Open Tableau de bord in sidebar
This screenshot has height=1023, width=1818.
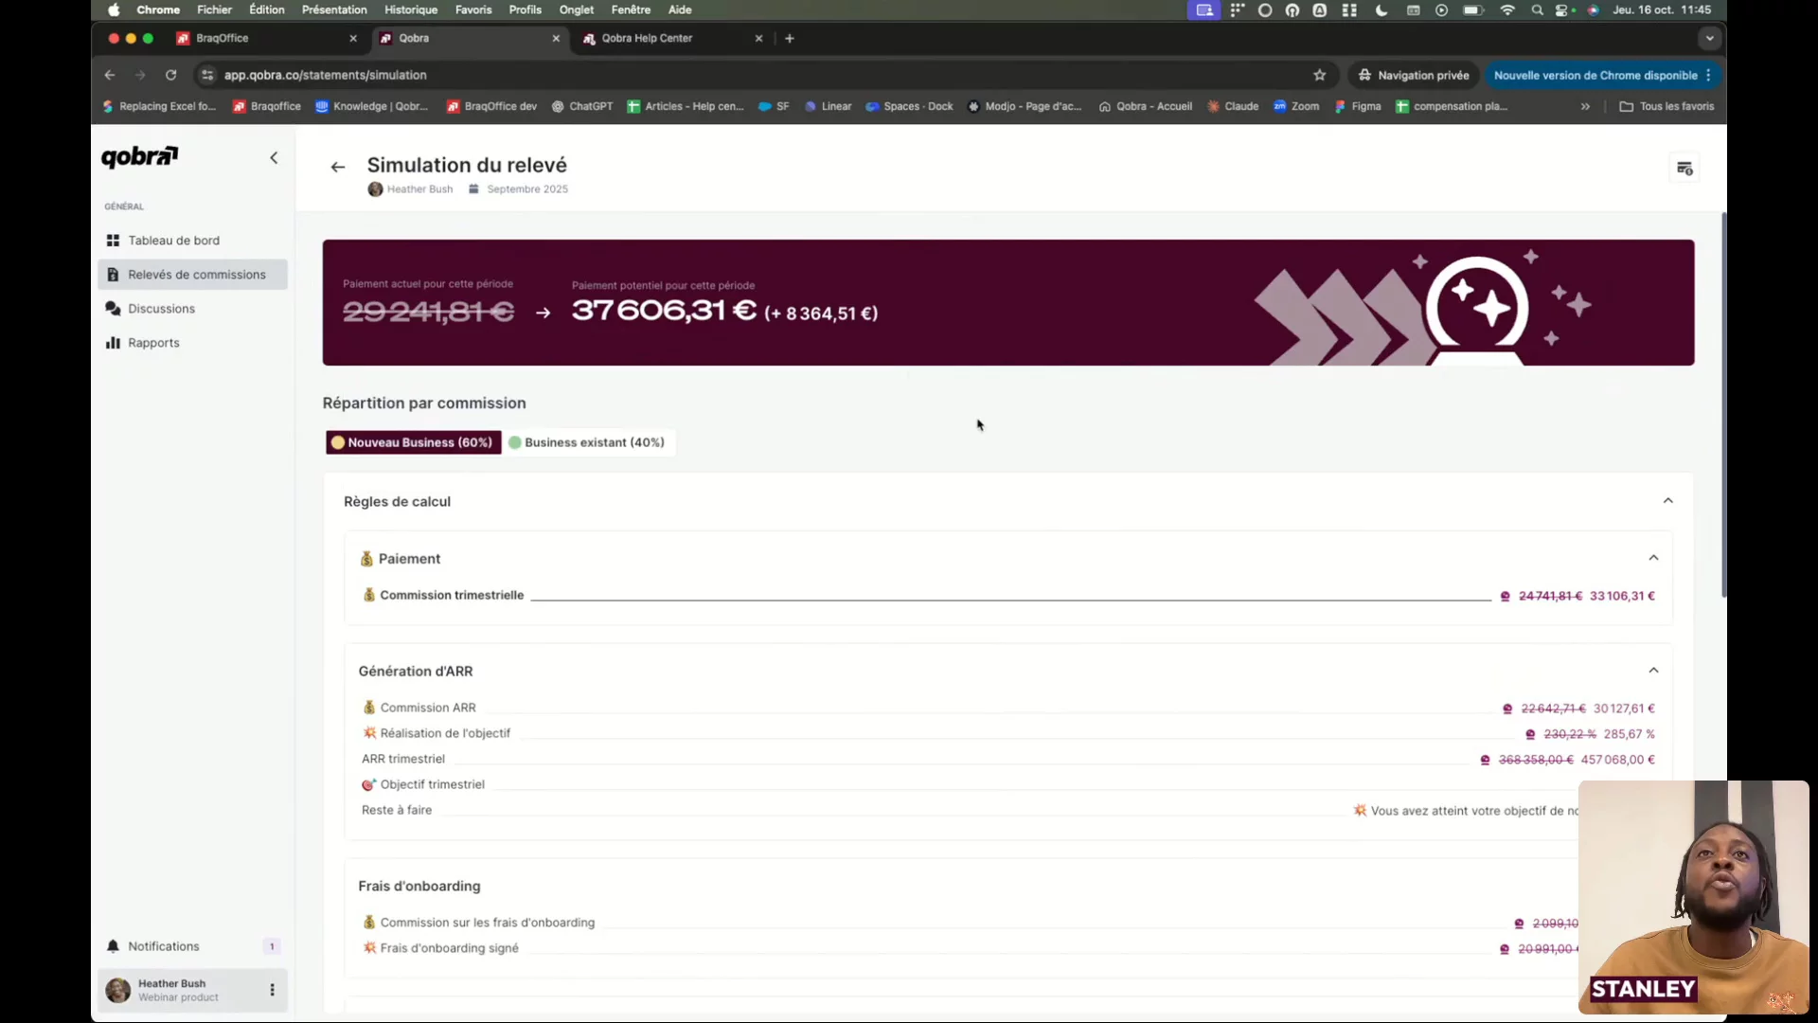coord(173,241)
